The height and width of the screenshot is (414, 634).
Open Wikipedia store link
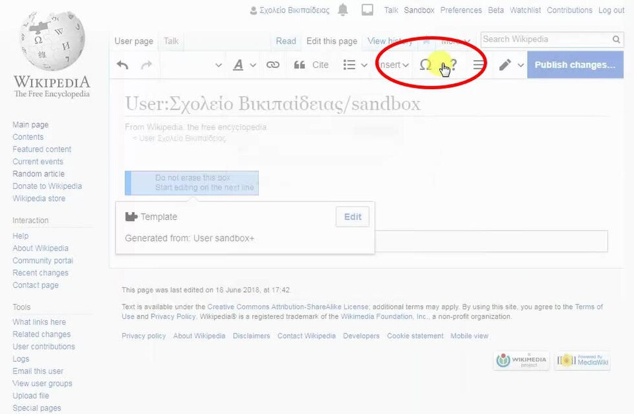pos(39,199)
